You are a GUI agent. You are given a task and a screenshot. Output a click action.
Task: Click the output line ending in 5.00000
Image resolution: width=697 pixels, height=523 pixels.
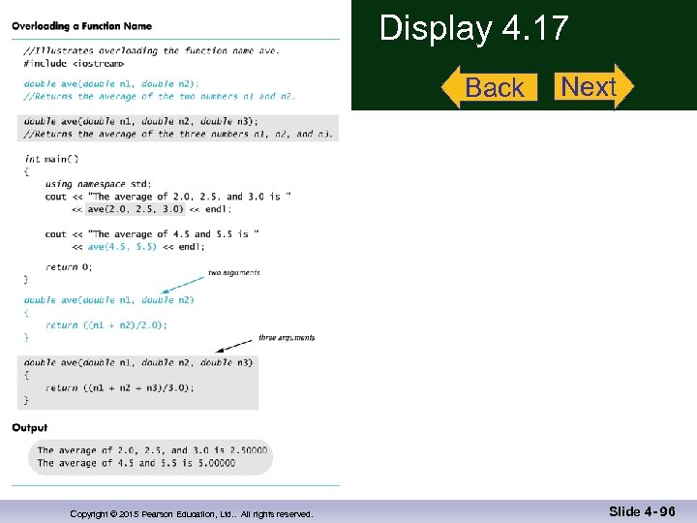(x=136, y=463)
